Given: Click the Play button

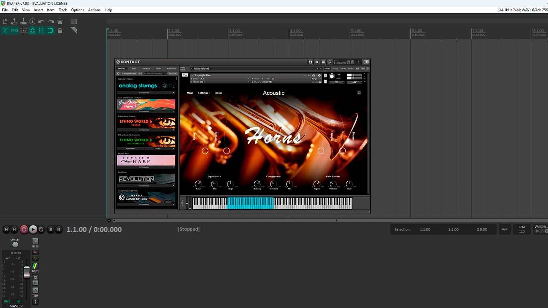Looking at the screenshot, I should [x=33, y=229].
